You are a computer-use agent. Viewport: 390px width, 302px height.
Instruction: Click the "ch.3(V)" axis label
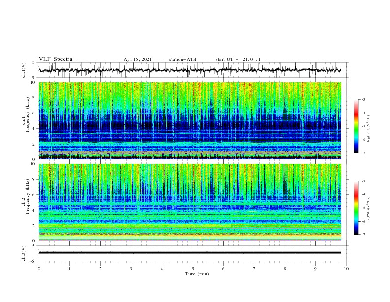point(24,253)
